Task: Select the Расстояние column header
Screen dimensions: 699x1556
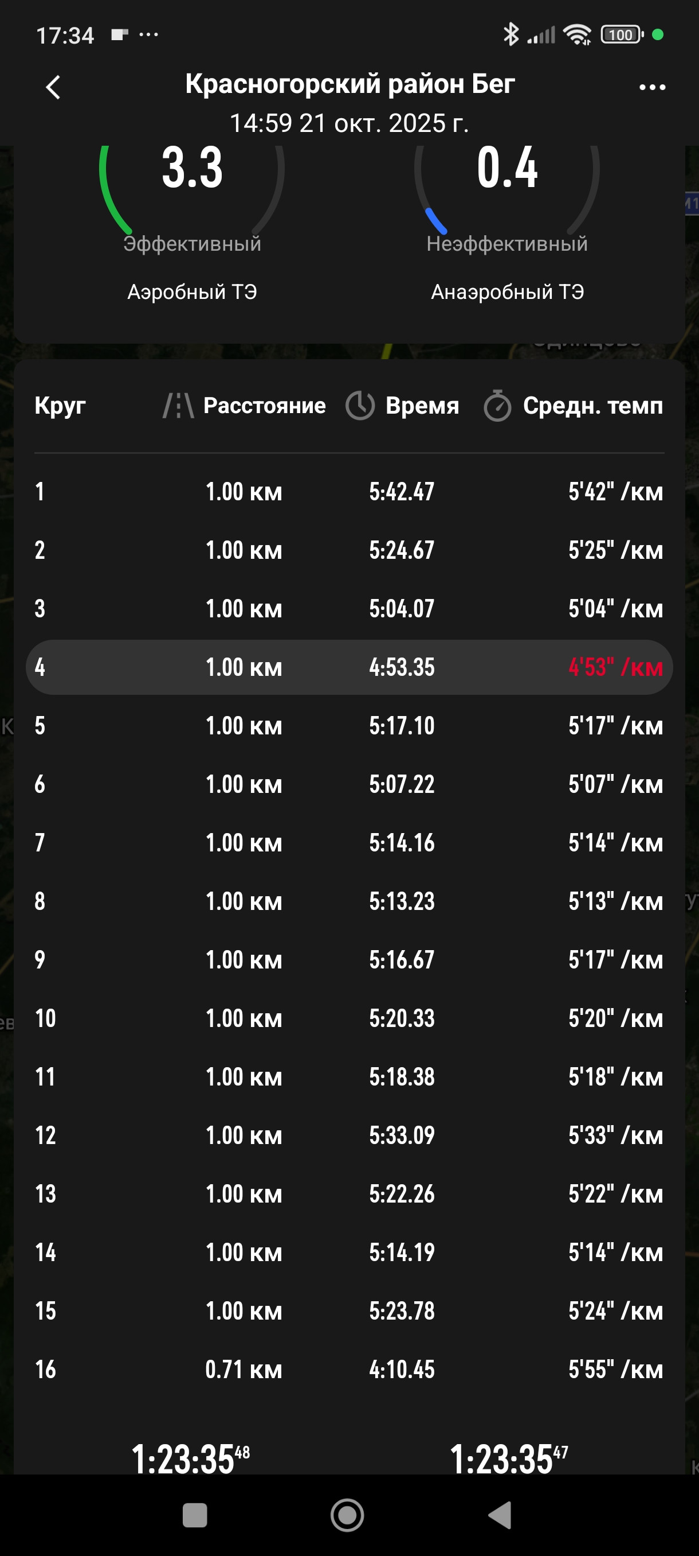Action: click(264, 405)
